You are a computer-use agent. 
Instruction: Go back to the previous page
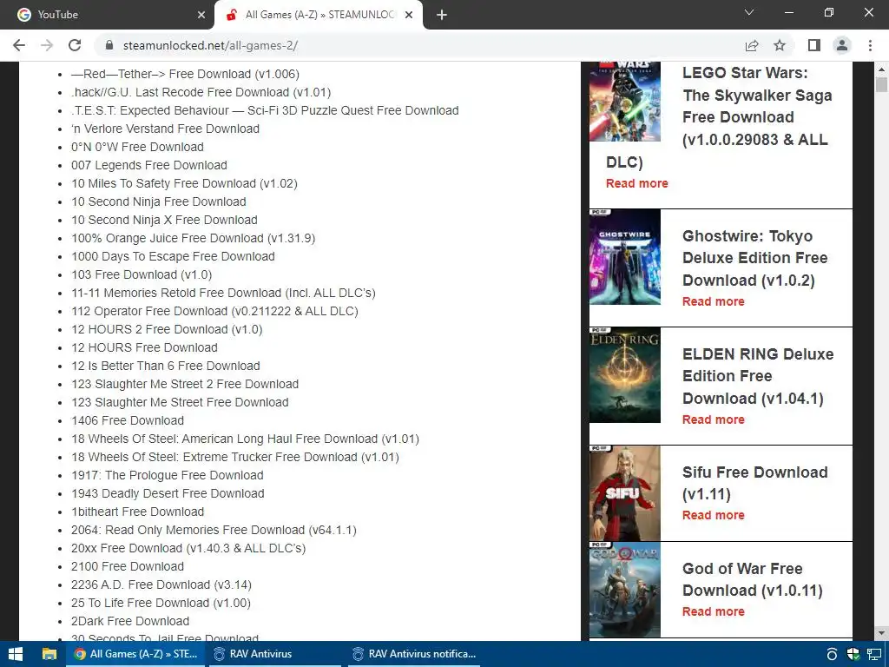19,45
